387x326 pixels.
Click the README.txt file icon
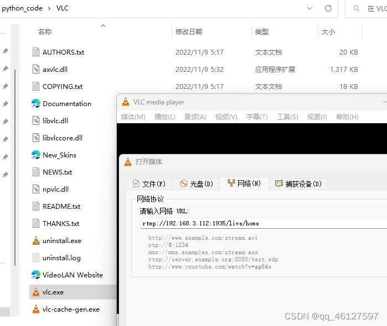(36, 206)
